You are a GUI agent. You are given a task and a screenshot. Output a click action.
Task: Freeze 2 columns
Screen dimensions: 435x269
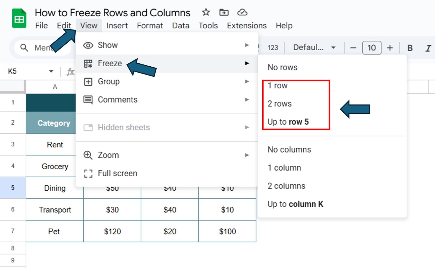[332, 186]
